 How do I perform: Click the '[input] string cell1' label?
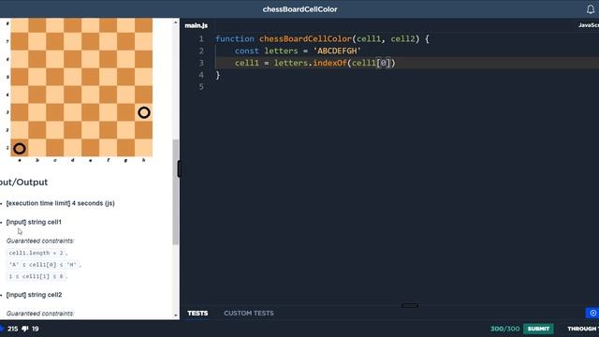tap(34, 222)
